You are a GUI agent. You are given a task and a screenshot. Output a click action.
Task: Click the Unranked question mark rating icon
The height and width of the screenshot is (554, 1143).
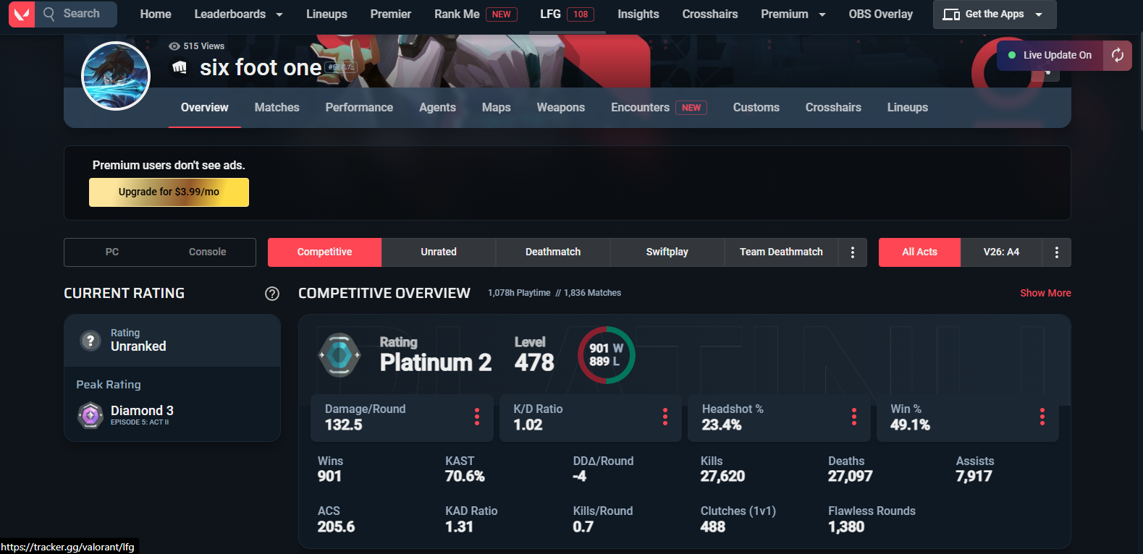click(90, 340)
